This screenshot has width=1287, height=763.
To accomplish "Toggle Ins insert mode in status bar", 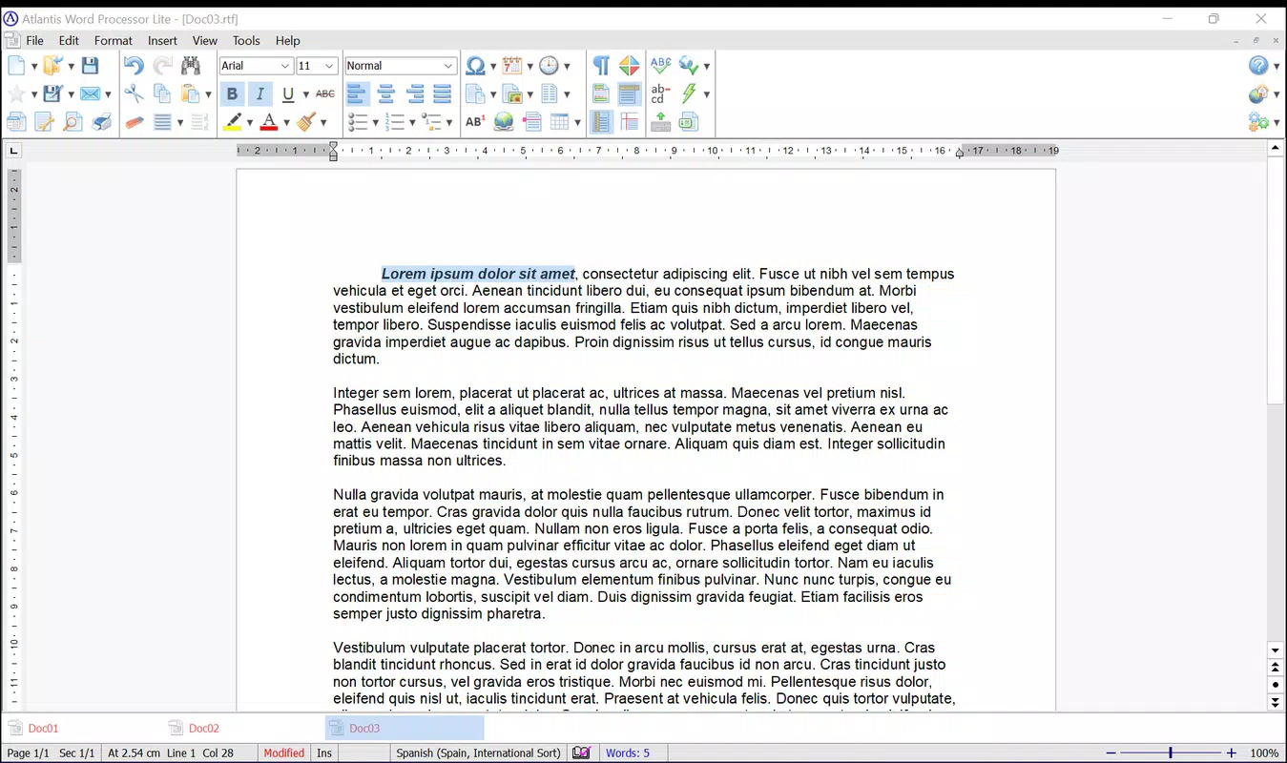I will (324, 753).
